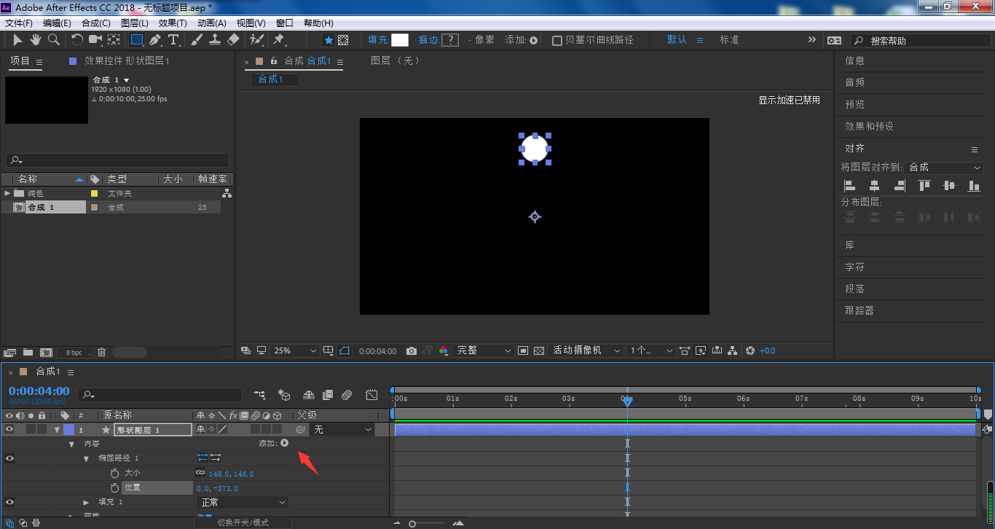The width and height of the screenshot is (995, 529).
Task: Click the 默认 workspace link
Action: [x=677, y=40]
